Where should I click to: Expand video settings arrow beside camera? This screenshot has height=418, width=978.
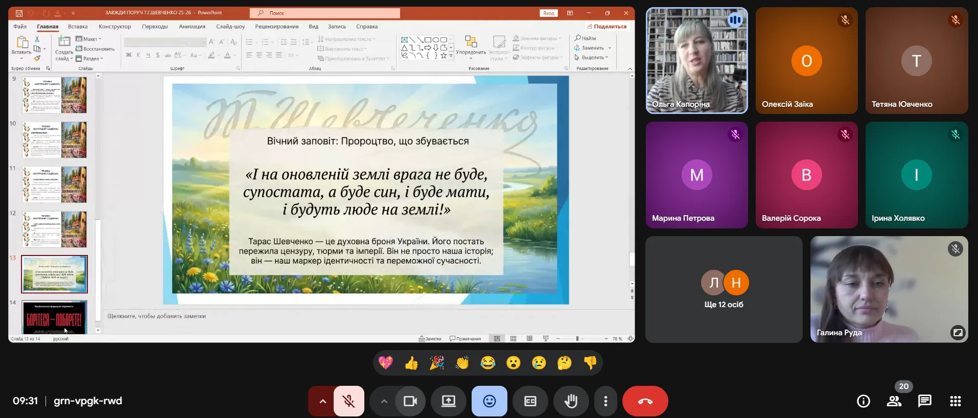384,401
